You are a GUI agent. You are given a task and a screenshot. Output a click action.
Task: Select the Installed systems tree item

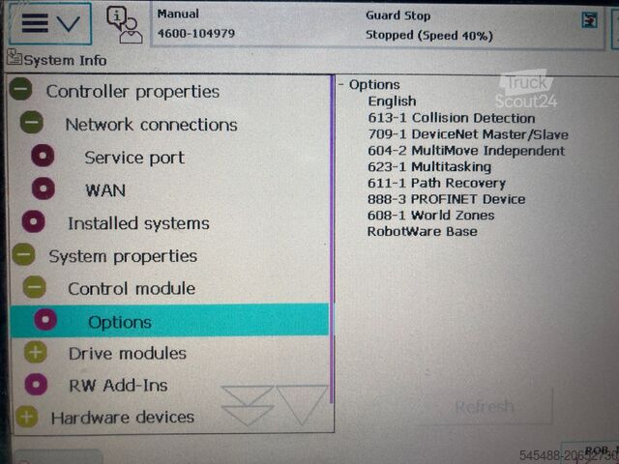click(138, 223)
